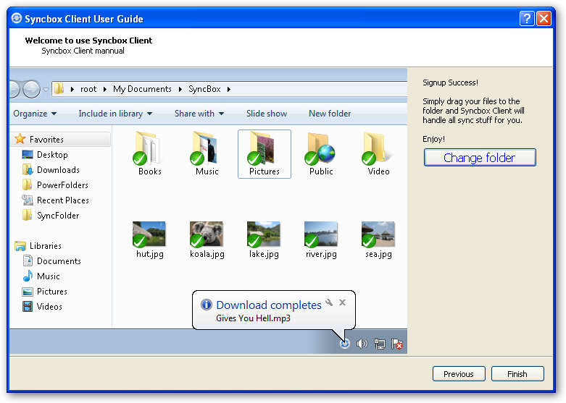Click the address bar folder icon
Image resolution: width=566 pixels, height=403 pixels.
(59, 88)
